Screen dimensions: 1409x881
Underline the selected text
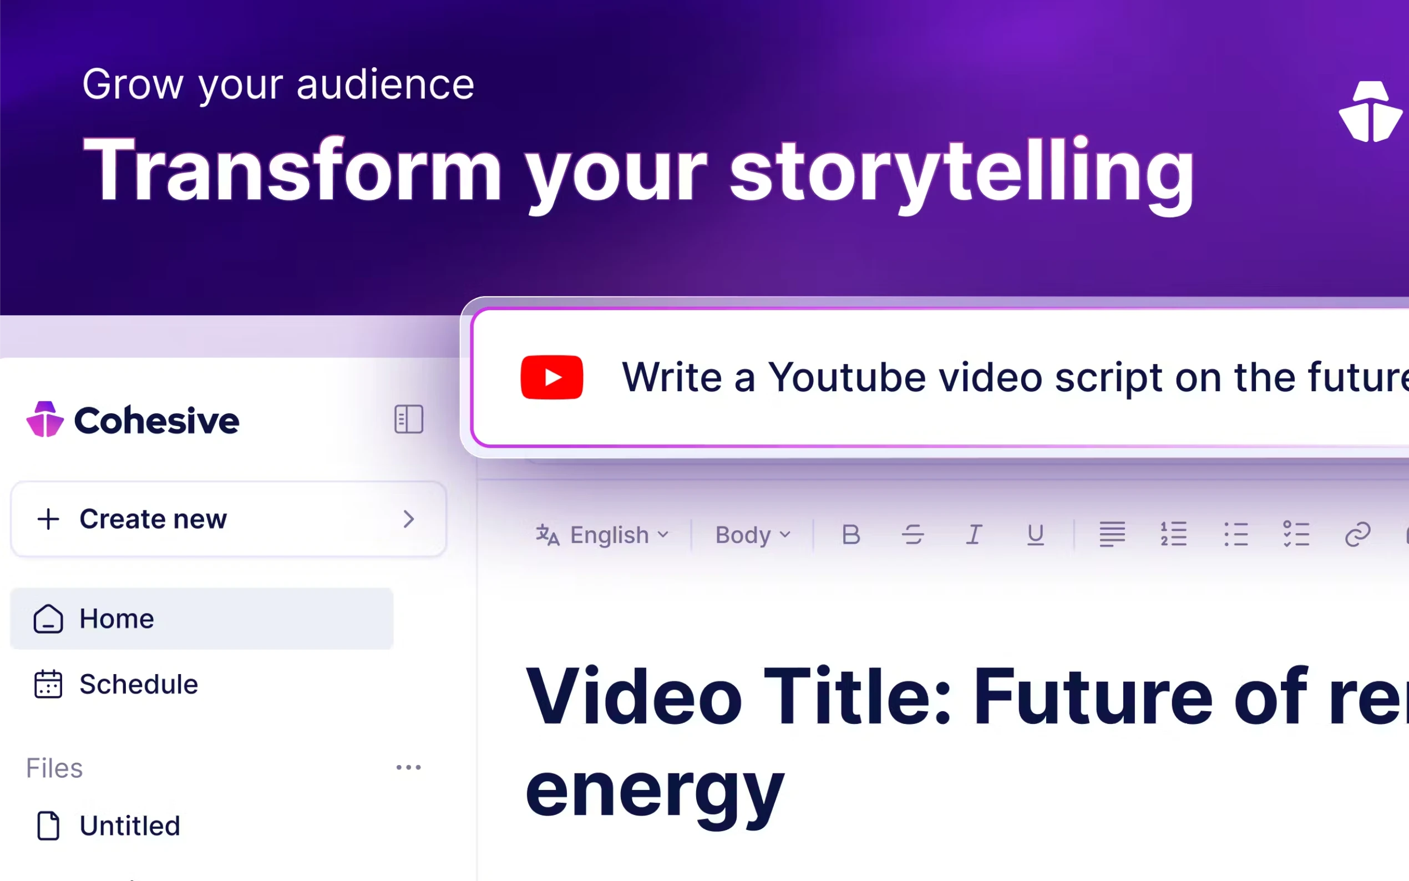[x=1035, y=534]
